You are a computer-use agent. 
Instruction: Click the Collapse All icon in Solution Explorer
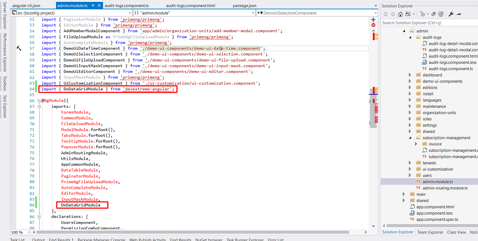(x=434, y=14)
